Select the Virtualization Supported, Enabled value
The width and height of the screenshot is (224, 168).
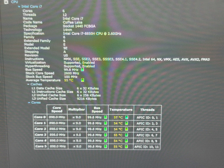click(x=79, y=63)
